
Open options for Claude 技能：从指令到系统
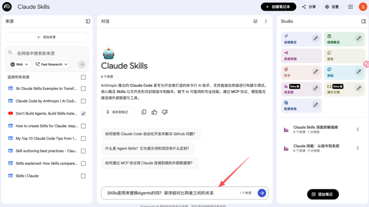click(x=358, y=148)
